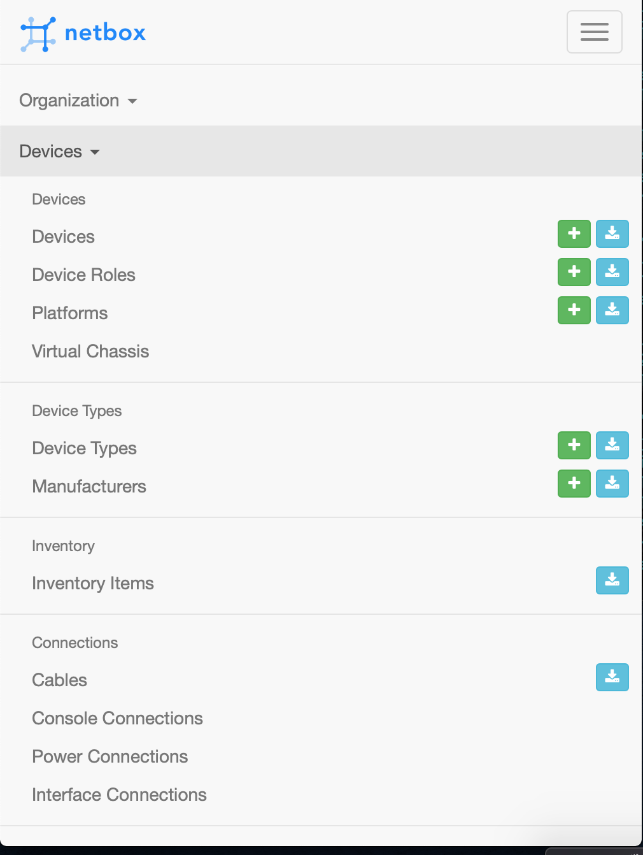Expand the Organization menu
This screenshot has height=855, width=643.
pos(78,100)
